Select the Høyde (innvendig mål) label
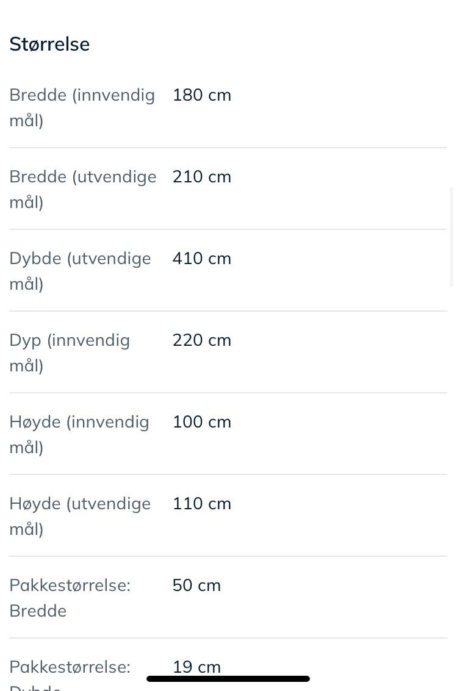 [x=79, y=434]
